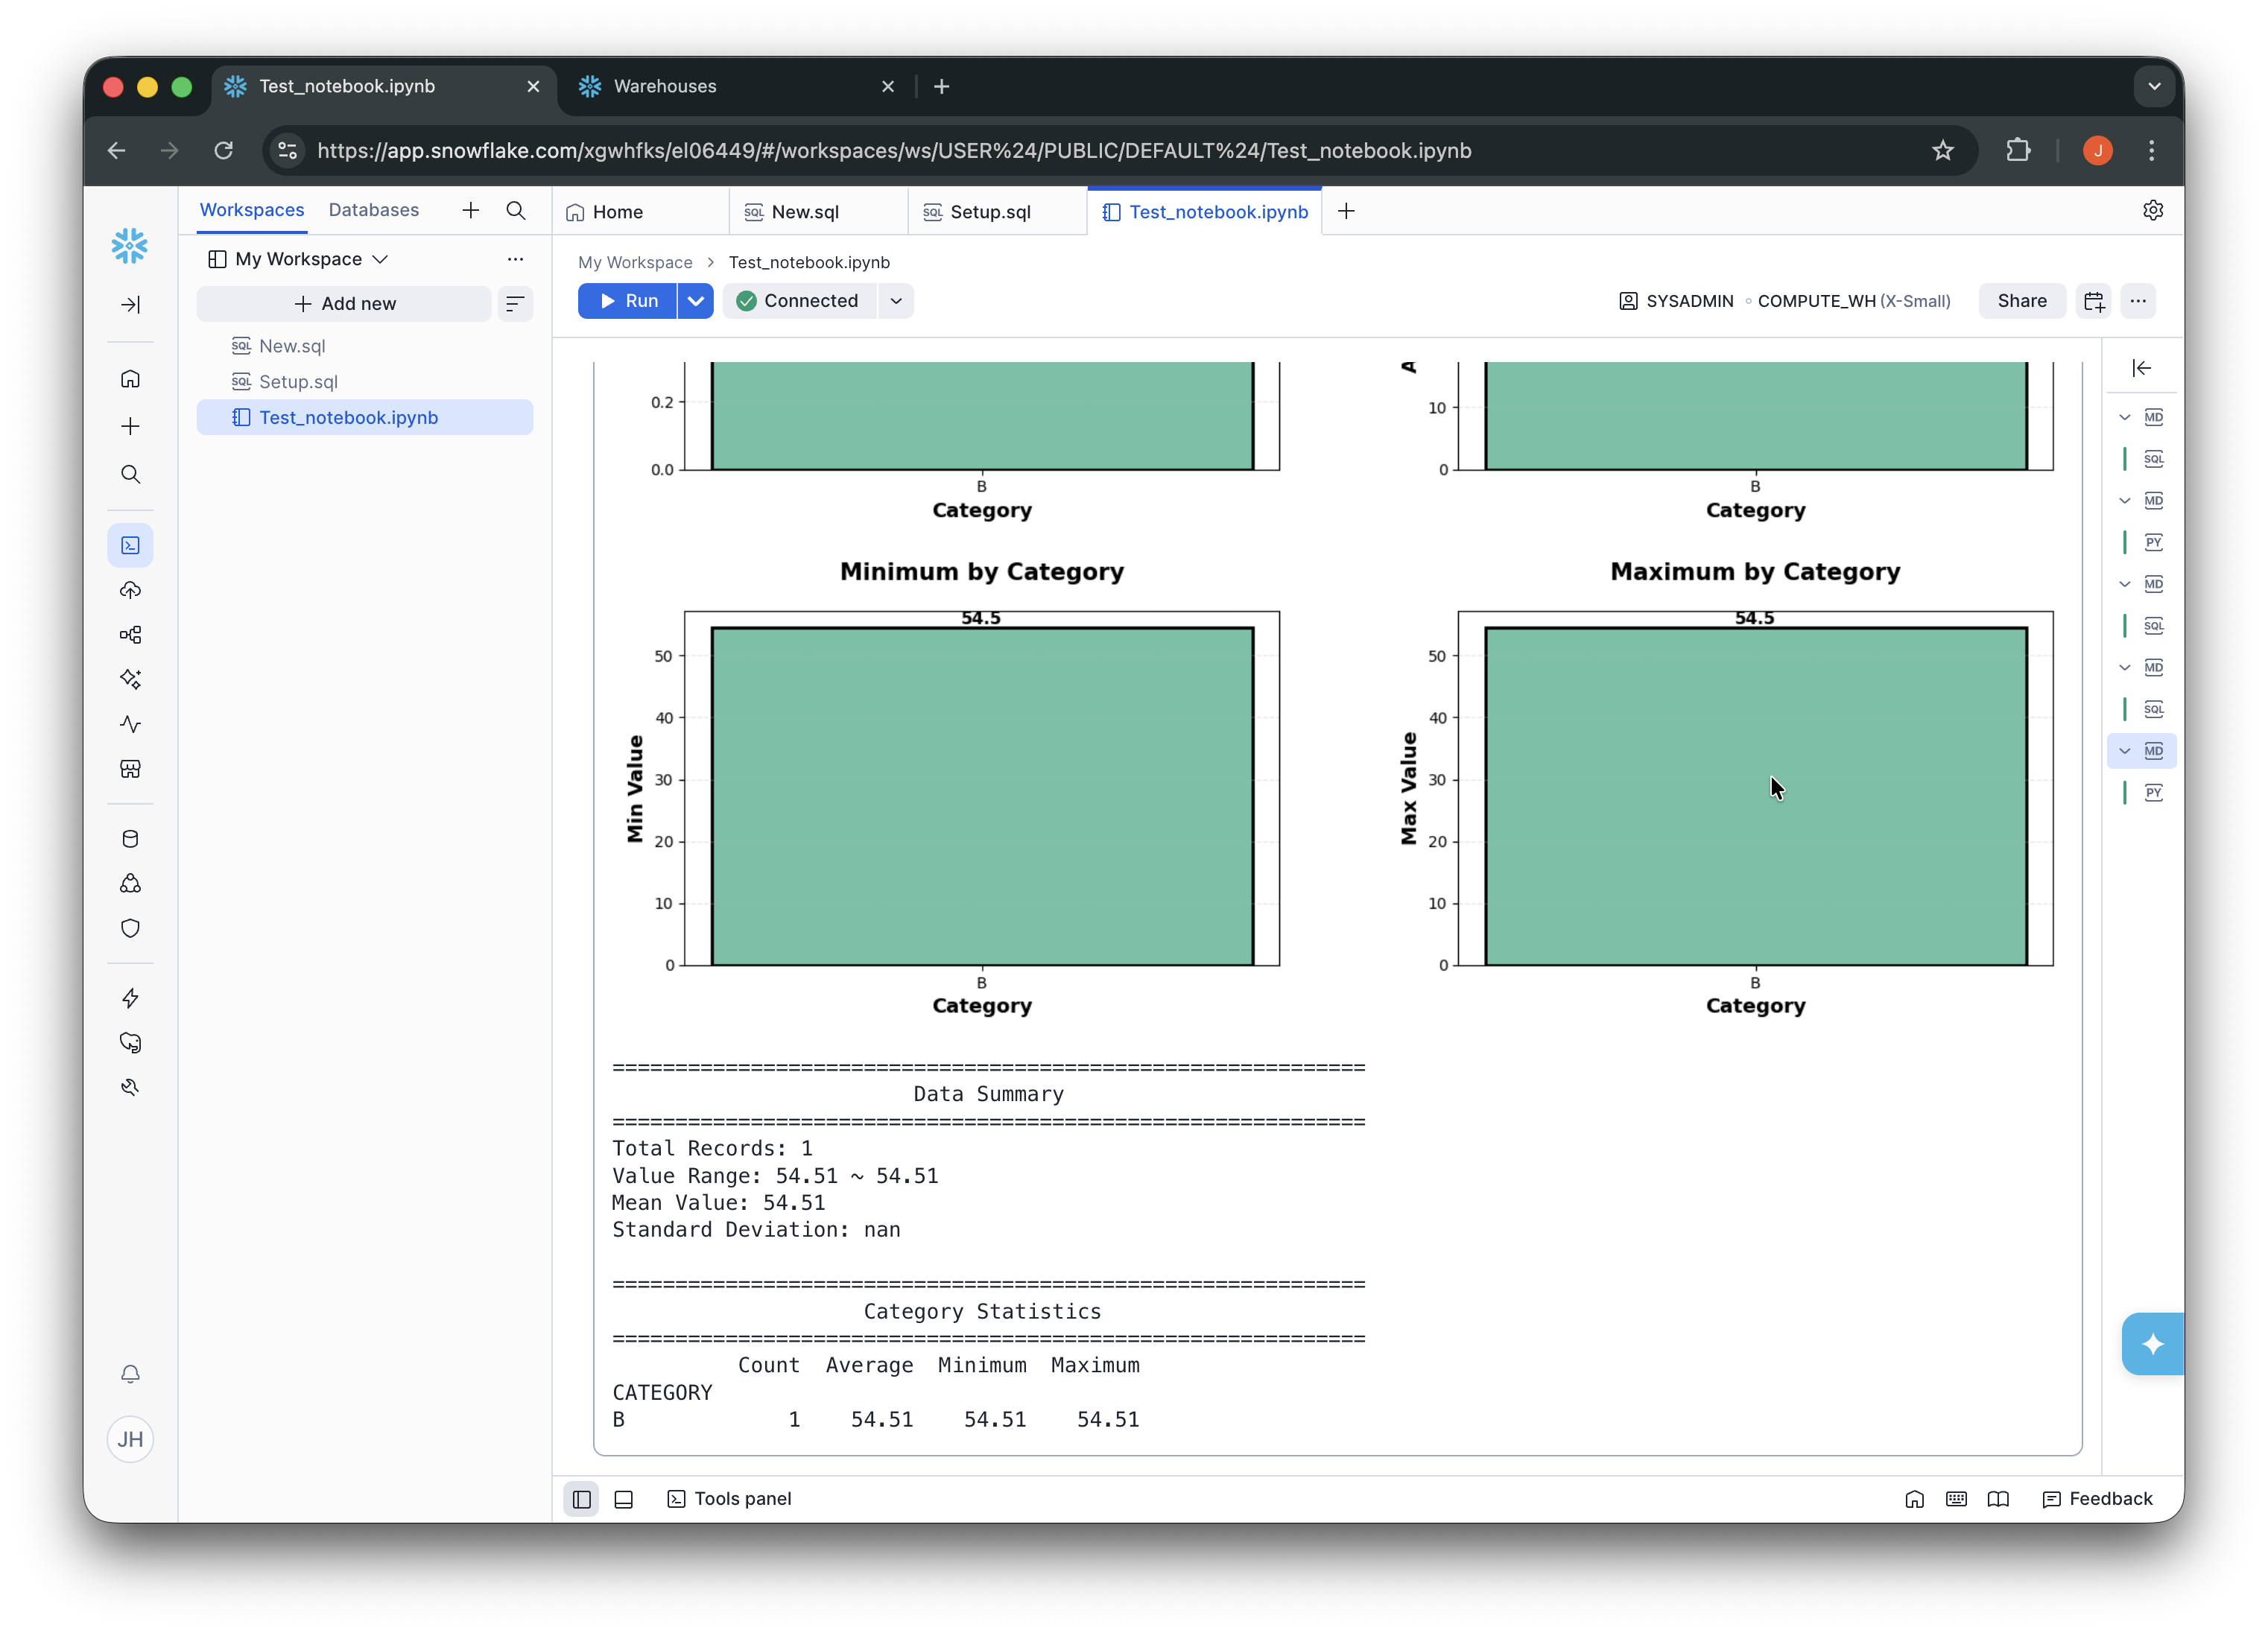Open Monitoring activity icon in sidebar

[130, 724]
